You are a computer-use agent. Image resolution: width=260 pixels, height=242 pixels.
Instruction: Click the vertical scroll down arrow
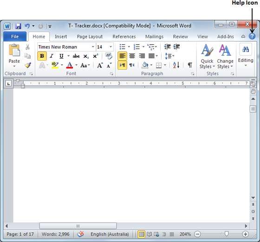(253, 198)
